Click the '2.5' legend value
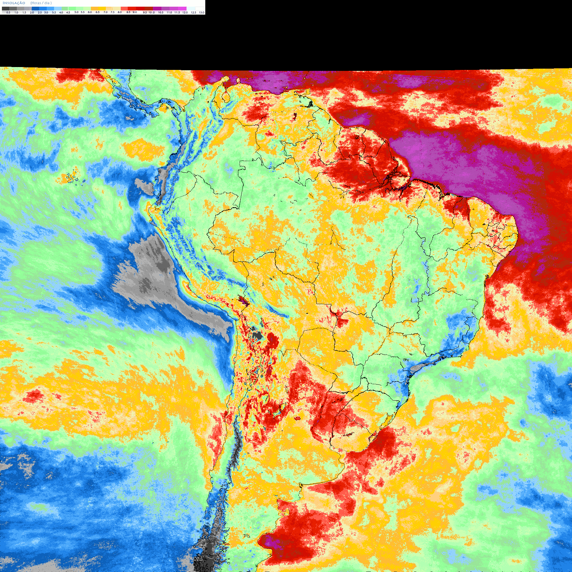Image resolution: width=572 pixels, height=572 pixels. tap(40, 12)
